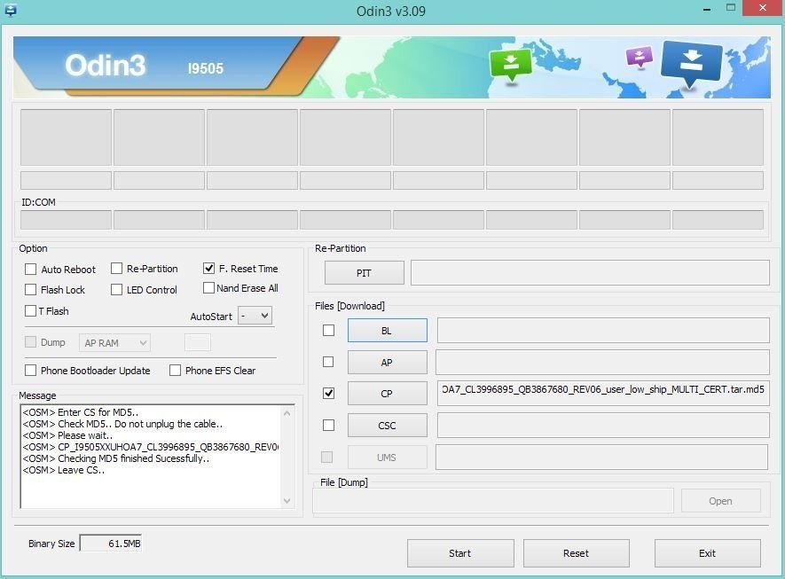Screen dimensions: 785x579
Task: Check Nand Erase All
Action: pos(208,288)
